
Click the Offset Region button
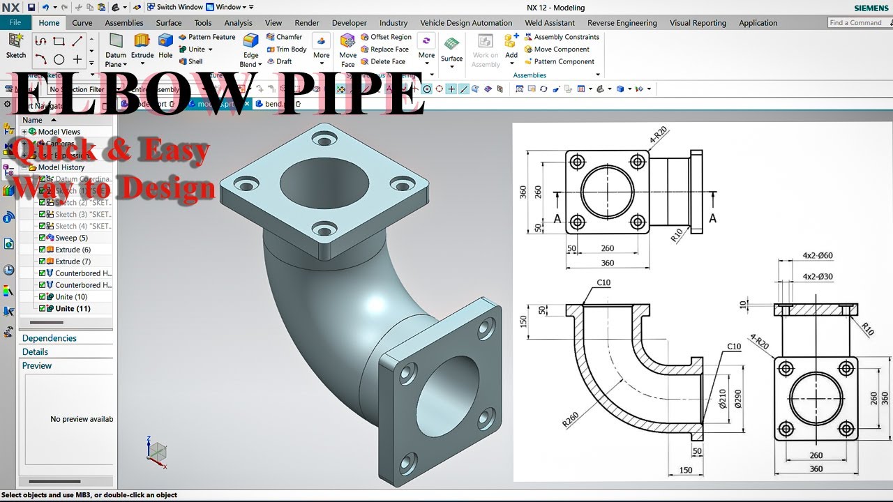pyautogui.click(x=386, y=37)
